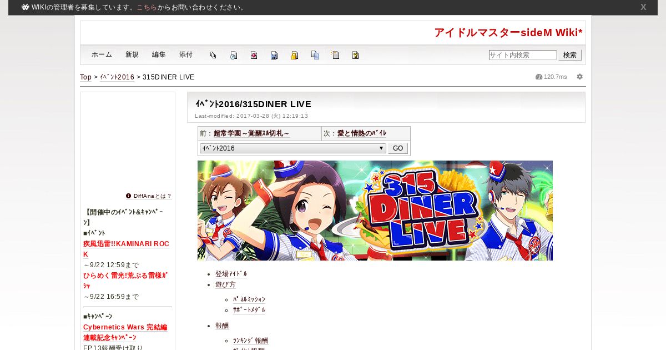Click the 検索 search button
Viewport: 666px width, 350px height.
click(570, 55)
